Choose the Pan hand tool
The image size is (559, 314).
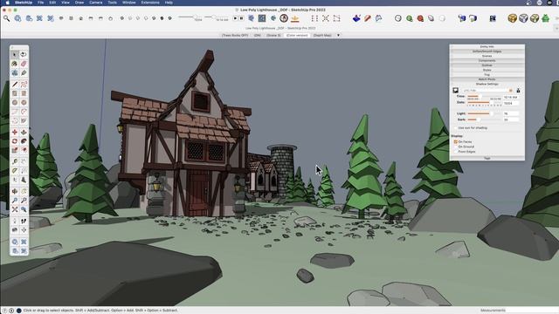24,191
